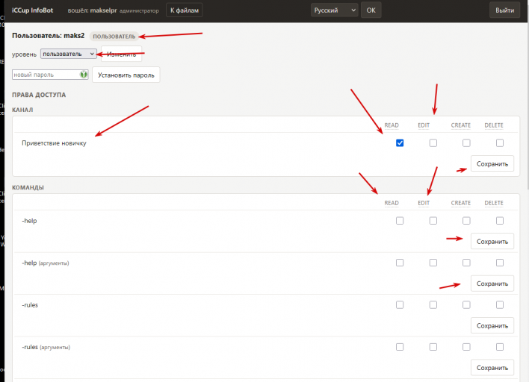
Task: Check DELETE for -rules (аргументы)
Action: (500, 347)
